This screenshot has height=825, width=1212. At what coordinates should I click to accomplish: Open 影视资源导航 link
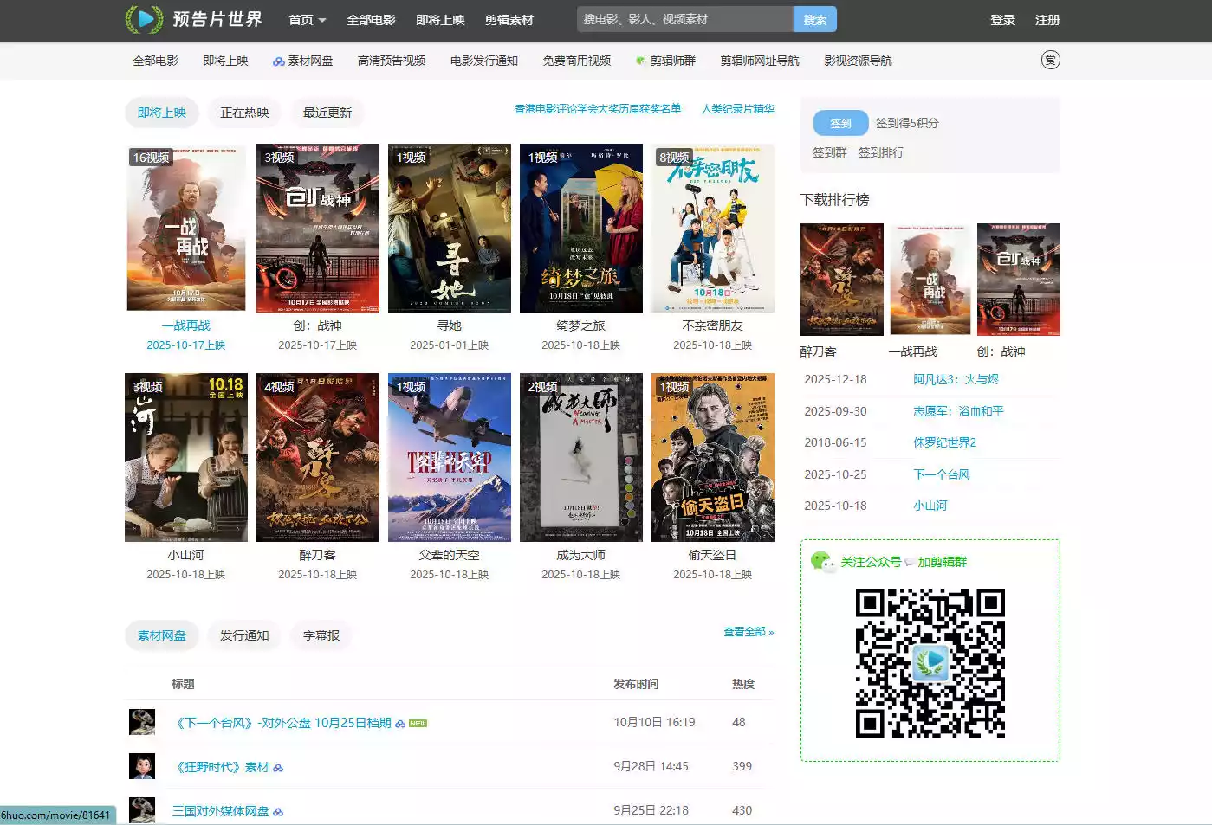858,61
